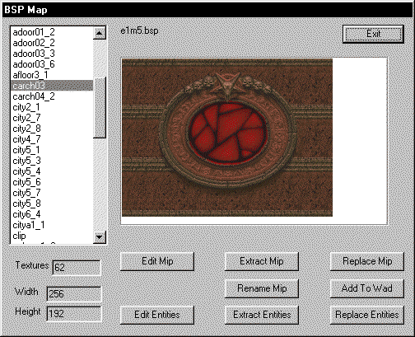Screen dimensions: 415x337
Task: Click Rename Mip button
Action: (262, 288)
